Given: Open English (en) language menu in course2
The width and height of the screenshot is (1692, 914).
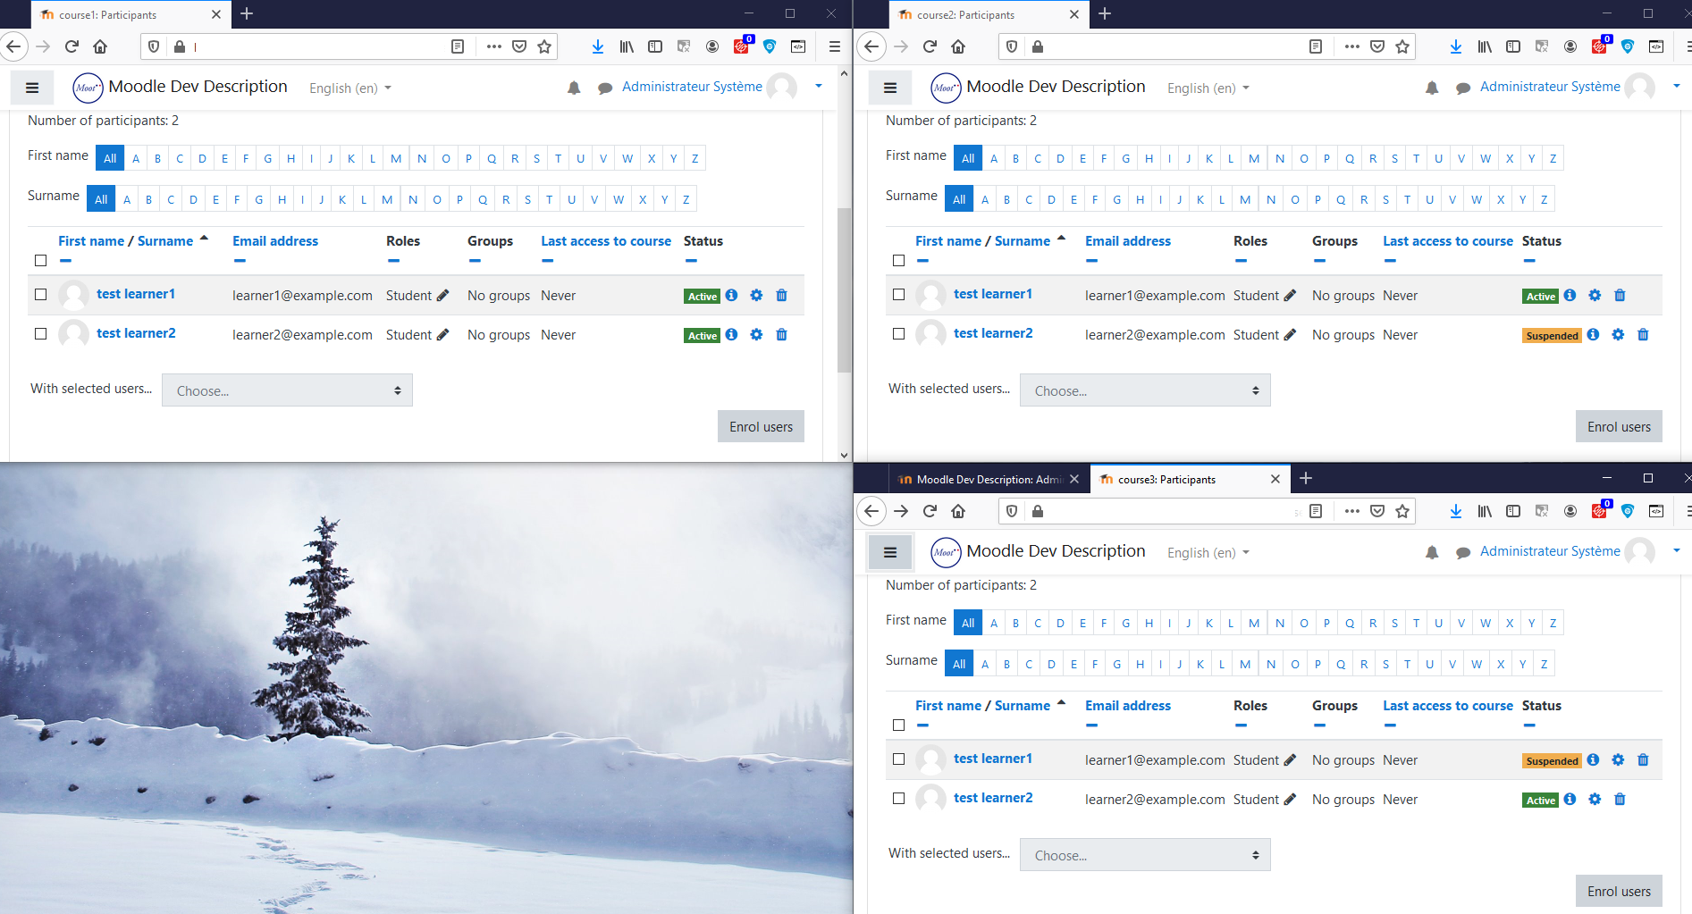Looking at the screenshot, I should pyautogui.click(x=1208, y=88).
